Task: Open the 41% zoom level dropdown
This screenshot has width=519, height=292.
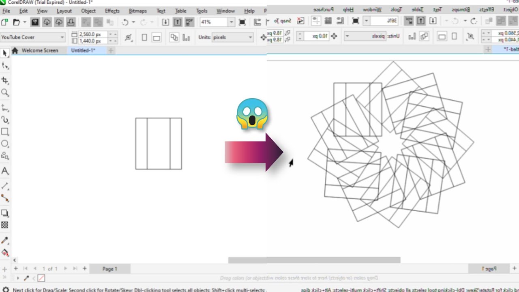Action: (x=231, y=22)
